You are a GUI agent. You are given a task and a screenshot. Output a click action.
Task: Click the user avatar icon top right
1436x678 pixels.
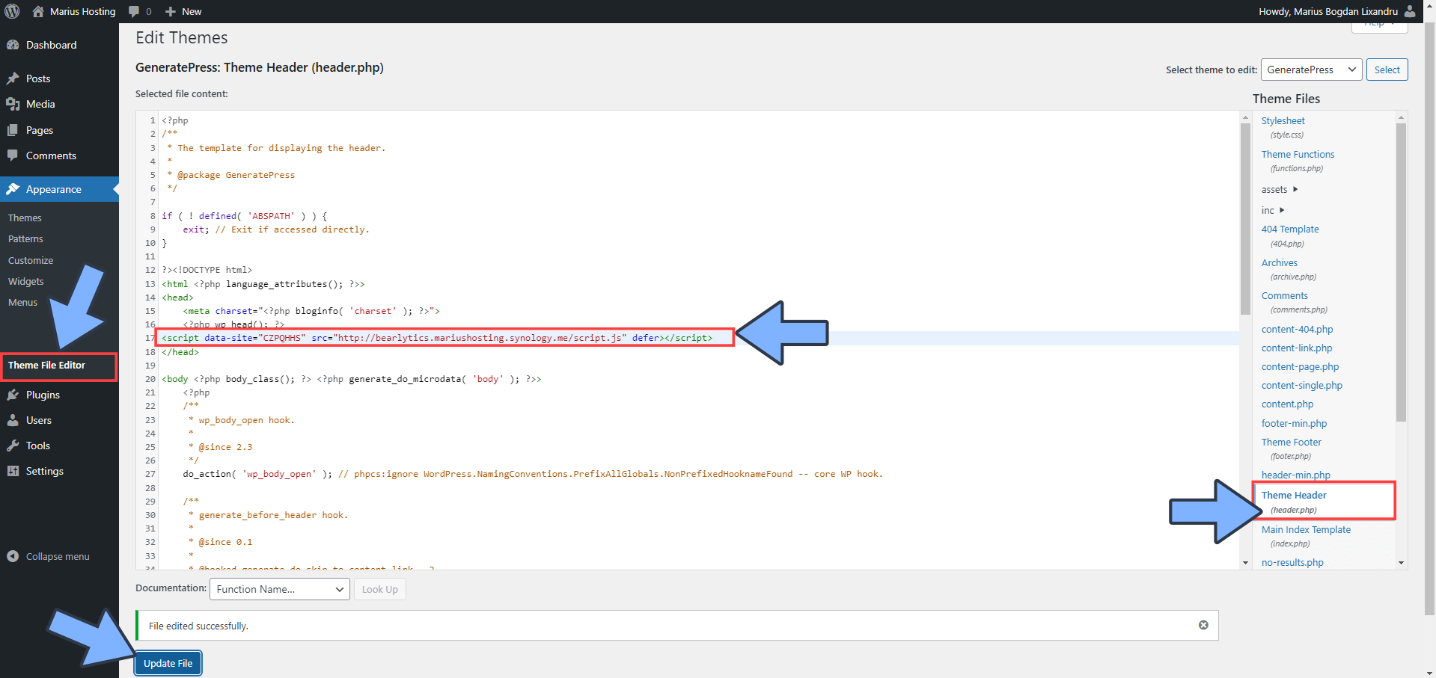pyautogui.click(x=1410, y=11)
